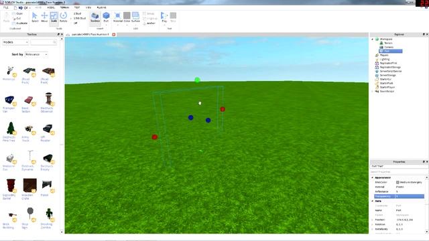
Task: Close the Toolbox panel
Action: click(62, 34)
